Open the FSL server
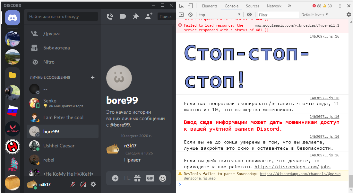The height and width of the screenshot is (193, 353). tap(13, 165)
